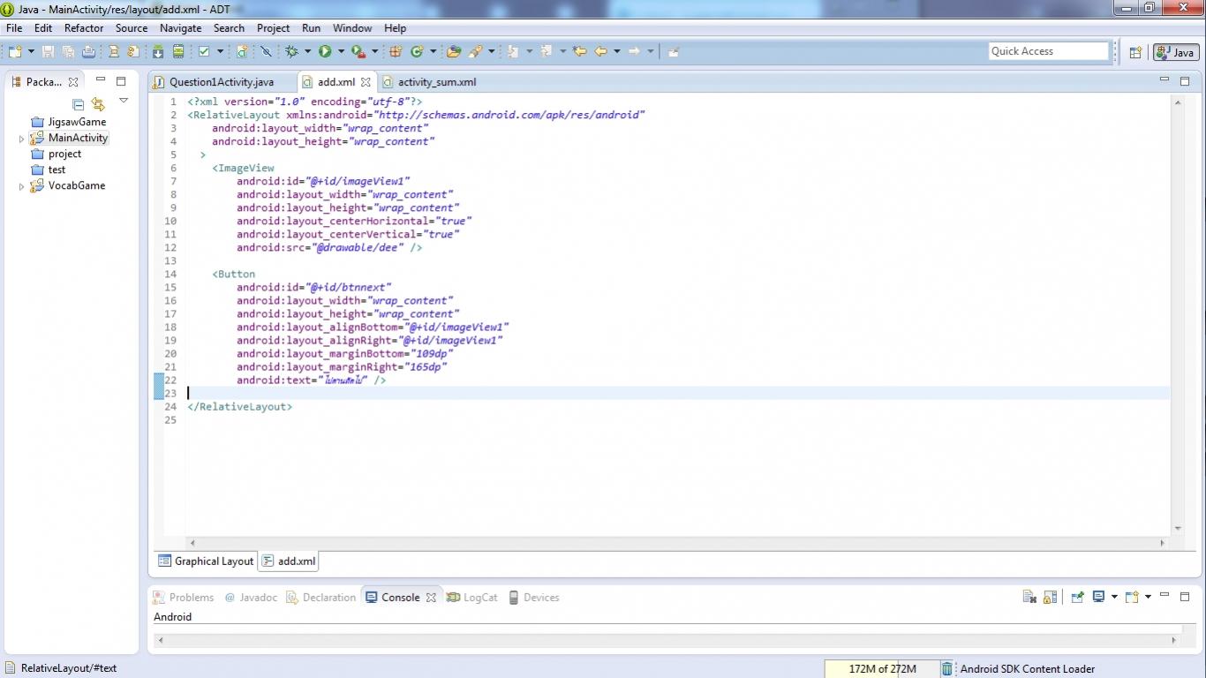The image size is (1206, 678).
Task: Click the Open Type folder icon
Action: 454,51
